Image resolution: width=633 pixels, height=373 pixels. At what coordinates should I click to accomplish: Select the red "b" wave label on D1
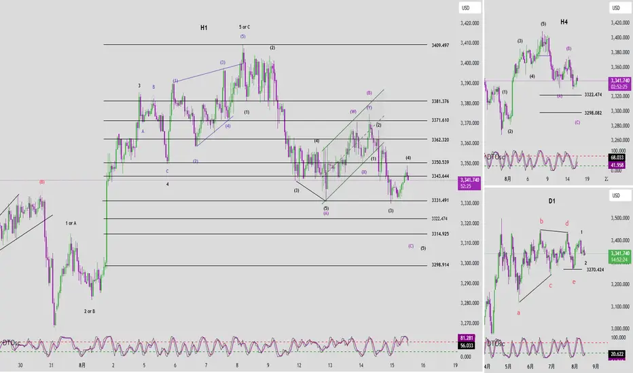pos(541,221)
